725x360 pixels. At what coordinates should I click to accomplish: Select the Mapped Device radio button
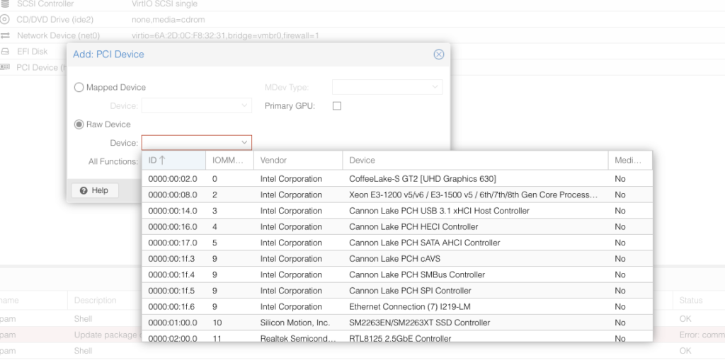coord(79,88)
